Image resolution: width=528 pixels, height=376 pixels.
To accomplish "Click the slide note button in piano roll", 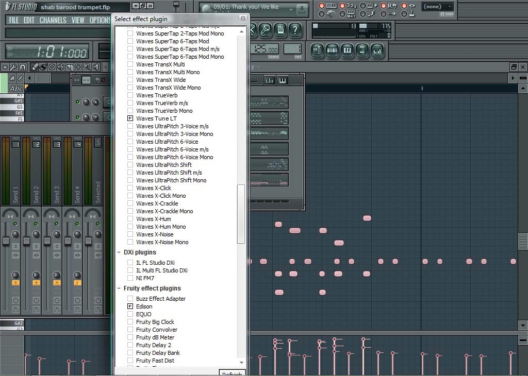I will [20, 78].
